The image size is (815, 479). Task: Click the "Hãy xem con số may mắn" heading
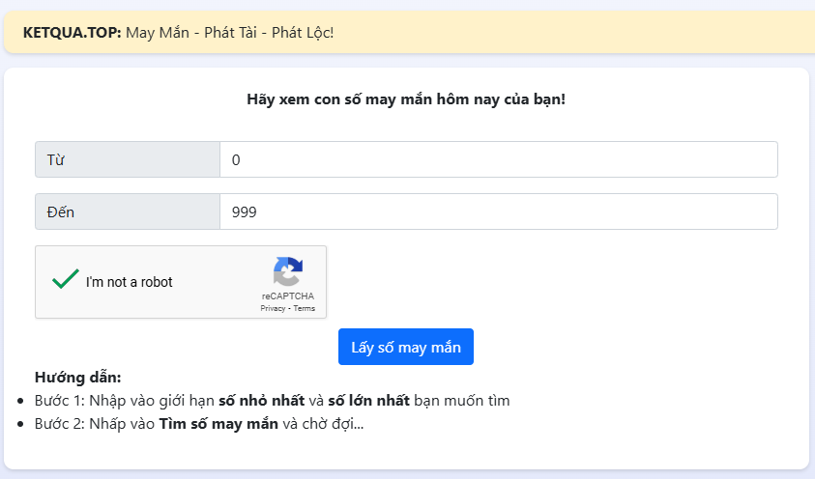pyautogui.click(x=406, y=99)
